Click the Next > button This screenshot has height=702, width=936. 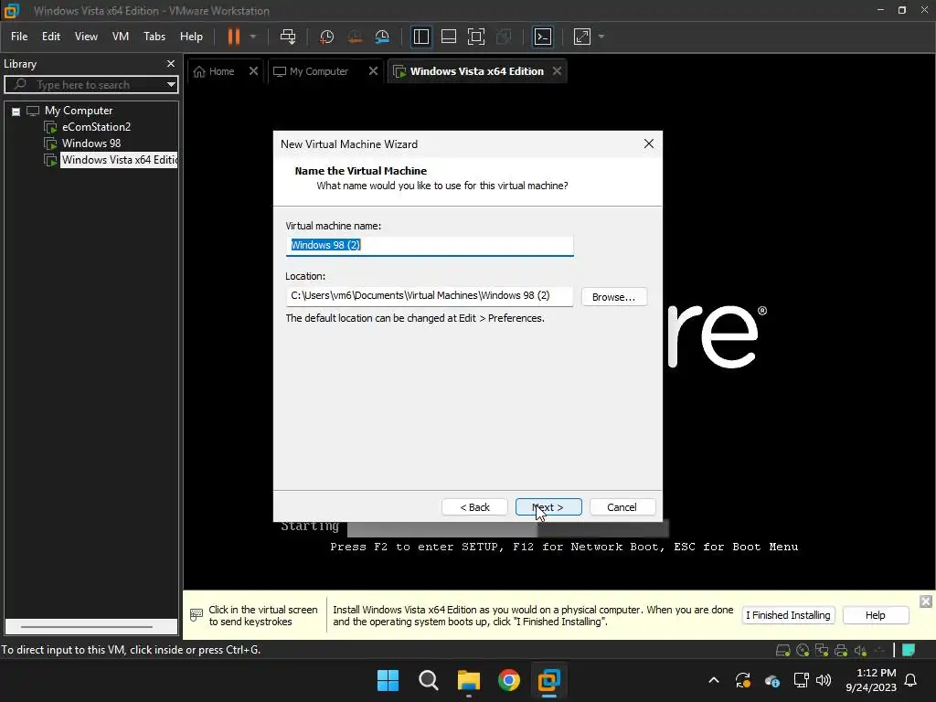[x=548, y=507]
